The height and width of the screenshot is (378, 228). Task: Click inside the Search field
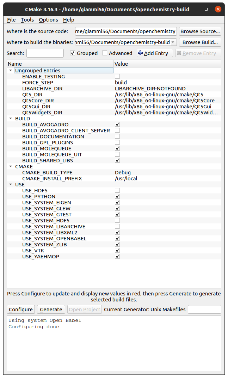tap(45, 53)
